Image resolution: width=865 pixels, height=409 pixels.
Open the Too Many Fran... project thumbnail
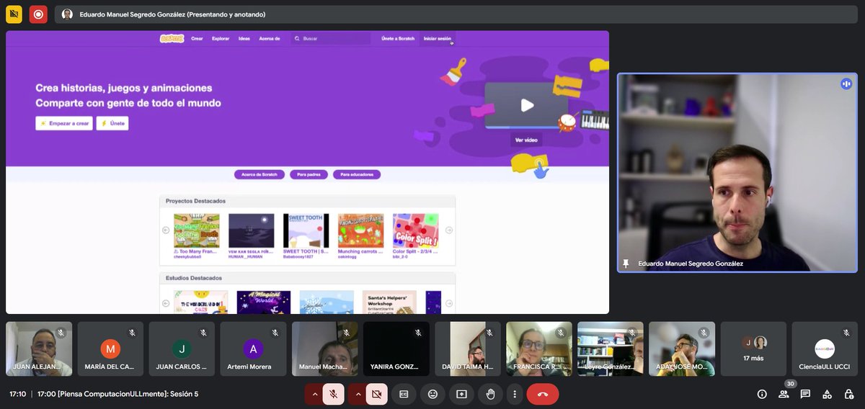click(x=196, y=230)
